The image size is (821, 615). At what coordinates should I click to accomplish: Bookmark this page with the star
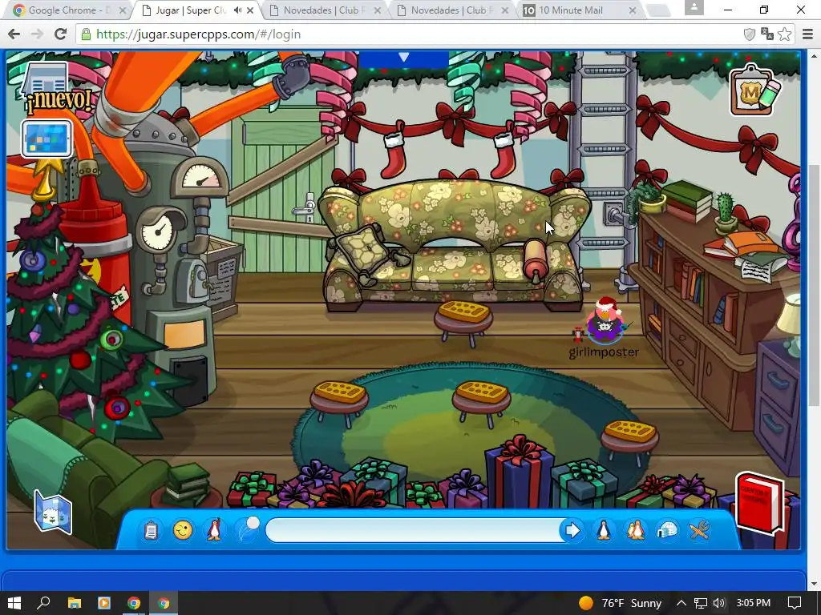784,34
